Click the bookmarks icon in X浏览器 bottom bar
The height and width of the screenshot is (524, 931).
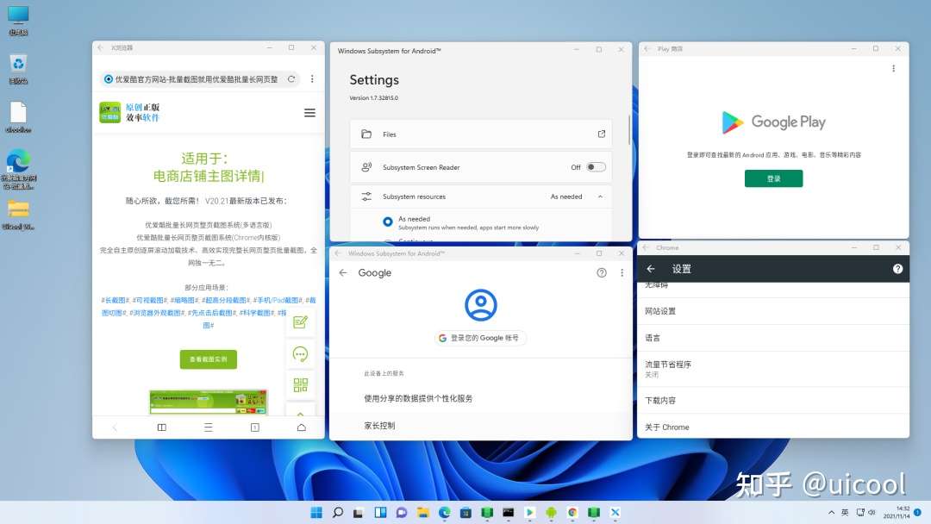(161, 427)
